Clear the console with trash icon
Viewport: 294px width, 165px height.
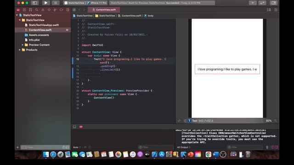pos(267,148)
